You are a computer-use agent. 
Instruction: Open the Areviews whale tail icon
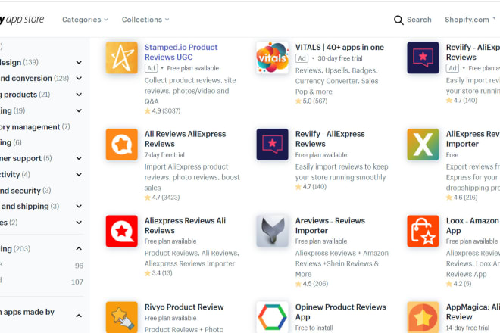tap(272, 231)
